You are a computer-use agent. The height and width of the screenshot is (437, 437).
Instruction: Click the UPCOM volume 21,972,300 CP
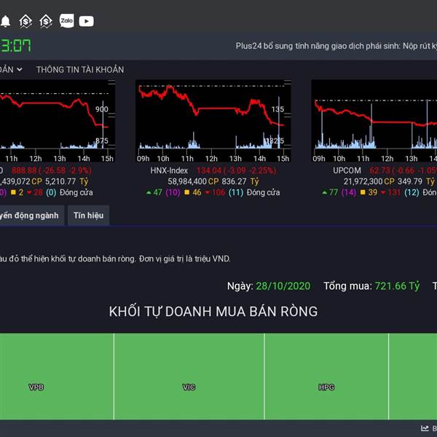tap(369, 181)
